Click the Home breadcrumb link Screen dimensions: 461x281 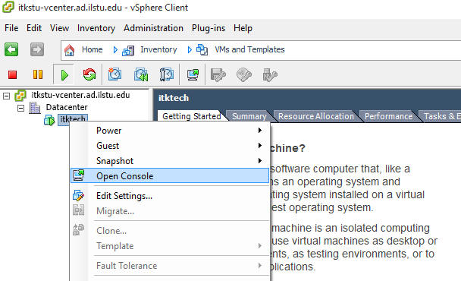coord(93,49)
